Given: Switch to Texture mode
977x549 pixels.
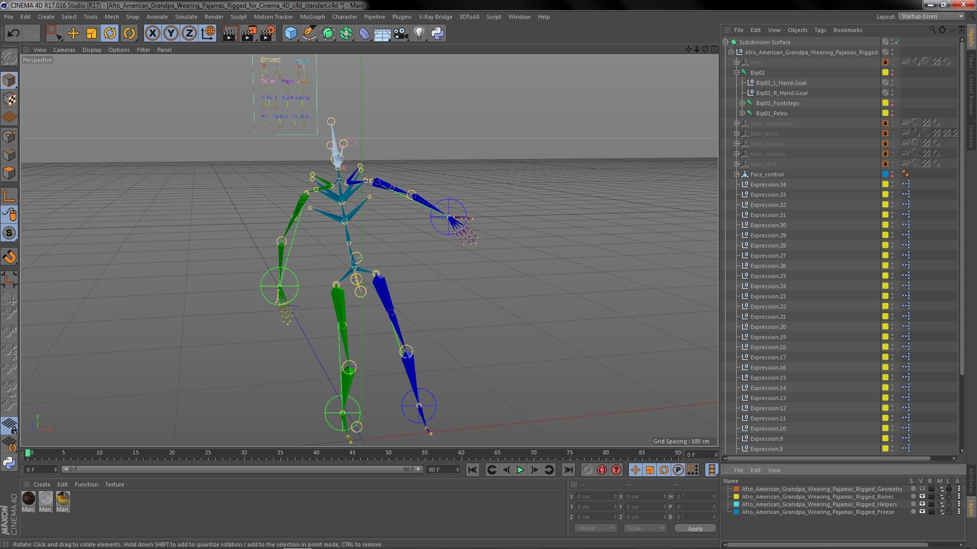Looking at the screenshot, I should pos(9,99).
